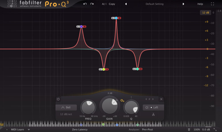Open the Help menu

200,4
